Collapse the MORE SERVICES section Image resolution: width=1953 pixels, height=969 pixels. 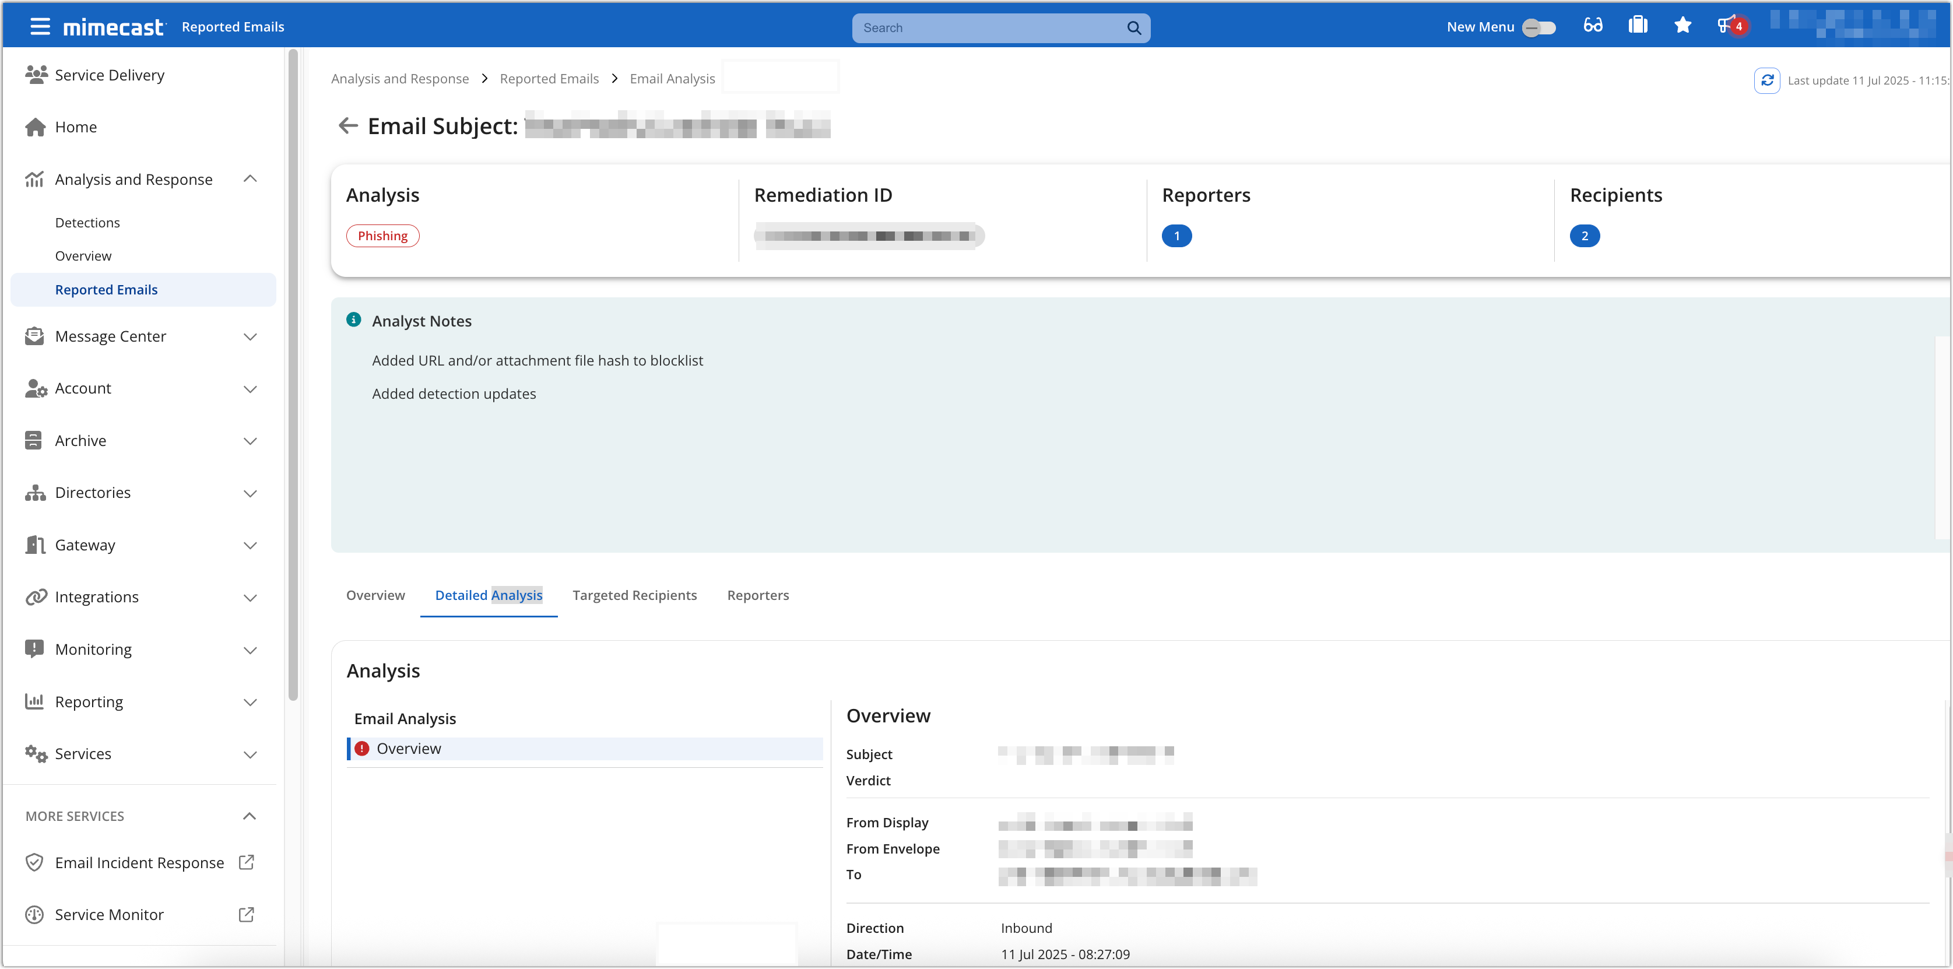pos(250,815)
